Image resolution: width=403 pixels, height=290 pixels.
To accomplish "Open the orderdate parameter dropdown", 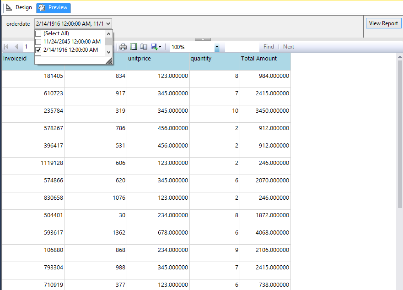I will click(x=109, y=23).
